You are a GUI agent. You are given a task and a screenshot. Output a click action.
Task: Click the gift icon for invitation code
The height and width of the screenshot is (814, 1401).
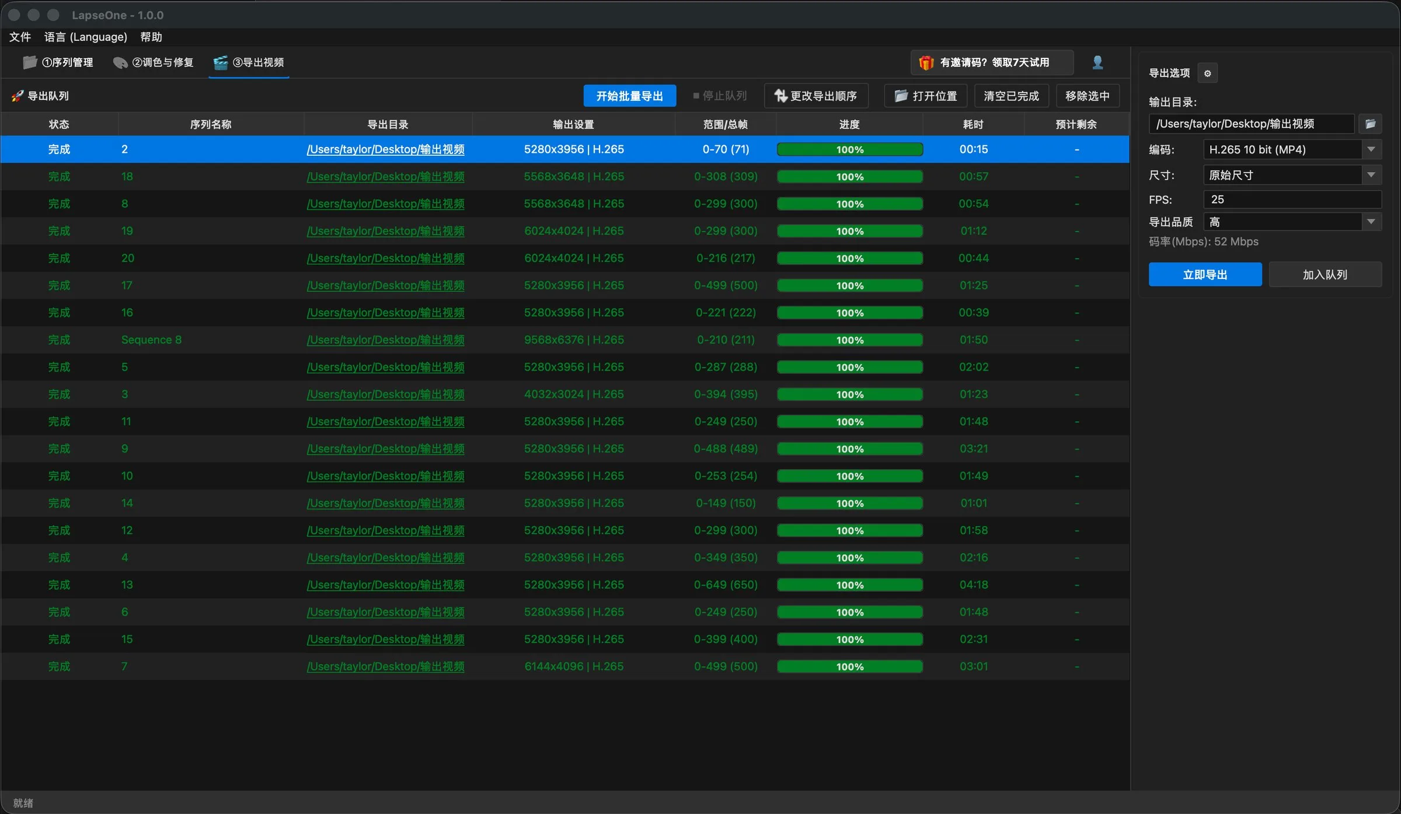926,62
